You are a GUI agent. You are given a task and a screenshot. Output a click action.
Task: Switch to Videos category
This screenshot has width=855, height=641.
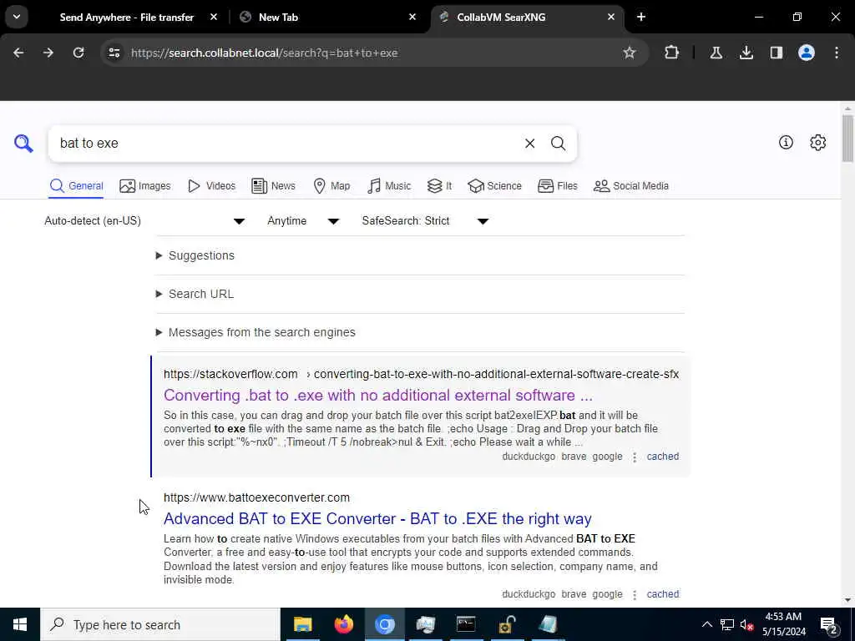pyautogui.click(x=211, y=186)
